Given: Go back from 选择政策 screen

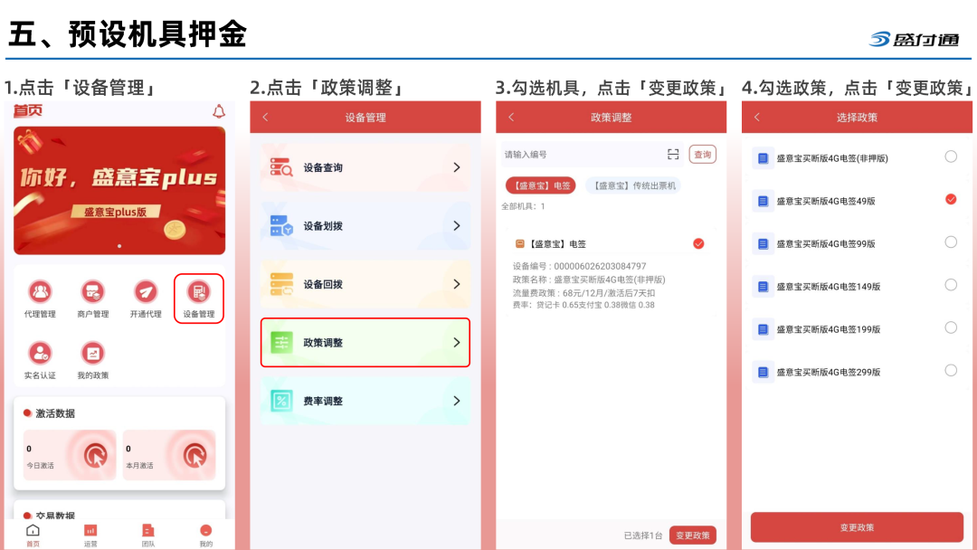Looking at the screenshot, I should tap(757, 117).
